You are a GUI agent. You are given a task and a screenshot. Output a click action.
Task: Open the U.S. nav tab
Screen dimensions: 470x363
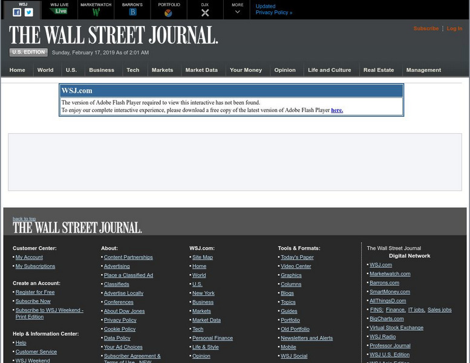tap(71, 70)
